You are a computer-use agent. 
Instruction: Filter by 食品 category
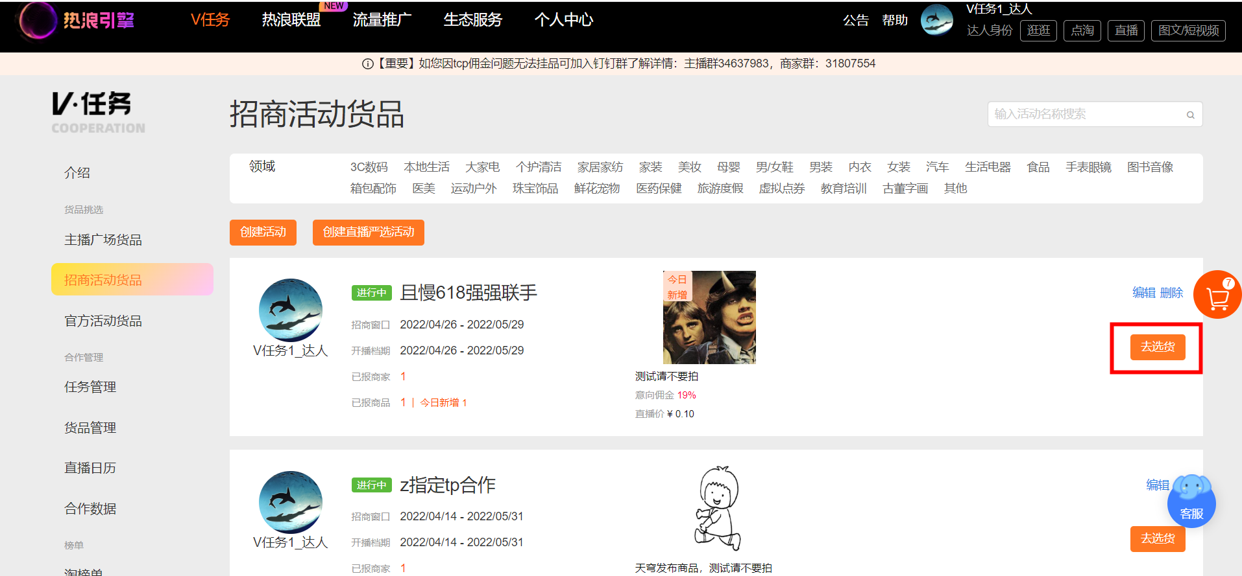pos(1038,167)
